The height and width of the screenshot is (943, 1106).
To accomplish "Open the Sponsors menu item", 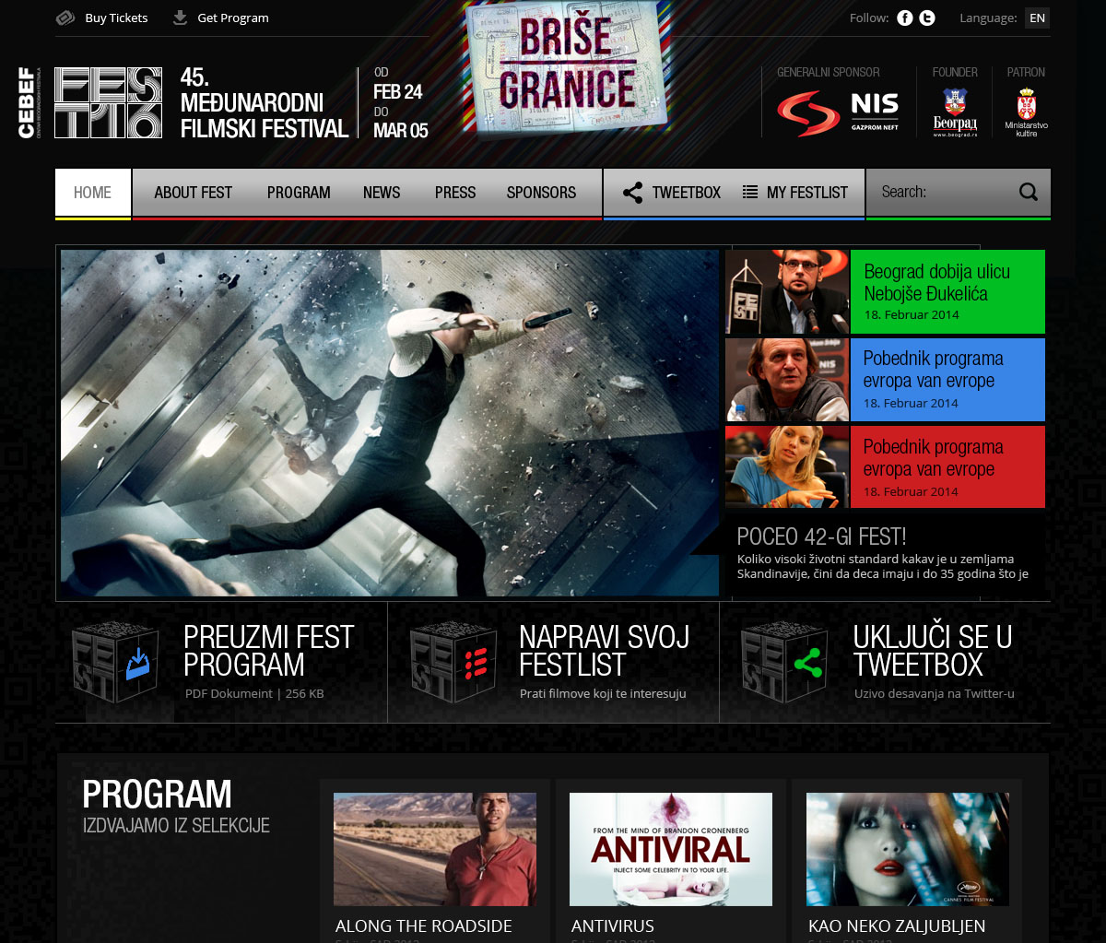I will click(541, 193).
